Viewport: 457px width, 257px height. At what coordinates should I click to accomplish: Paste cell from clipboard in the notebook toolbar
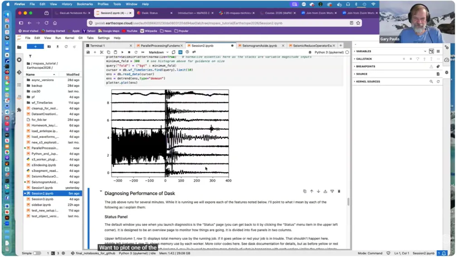coord(116,52)
